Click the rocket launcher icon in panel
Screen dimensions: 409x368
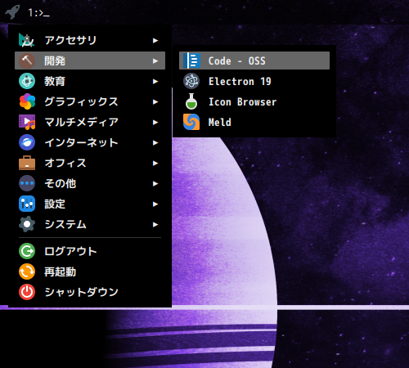[12, 12]
